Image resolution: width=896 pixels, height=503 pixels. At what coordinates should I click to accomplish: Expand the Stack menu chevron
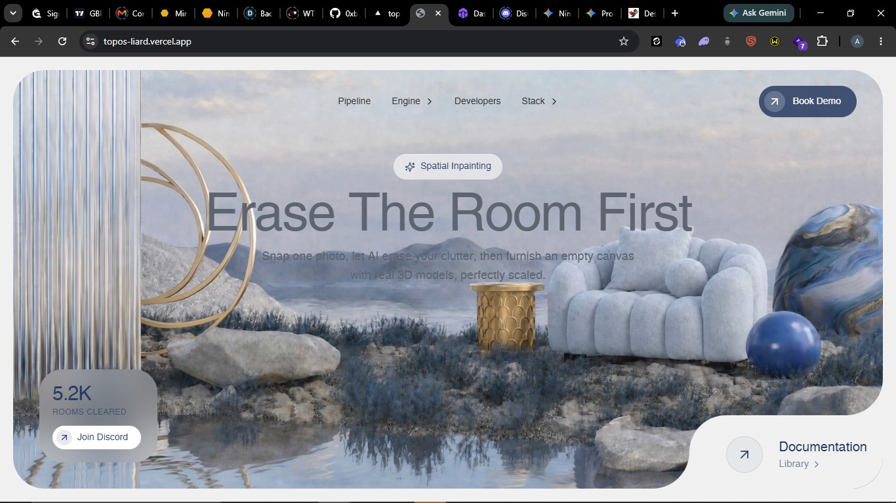(554, 102)
